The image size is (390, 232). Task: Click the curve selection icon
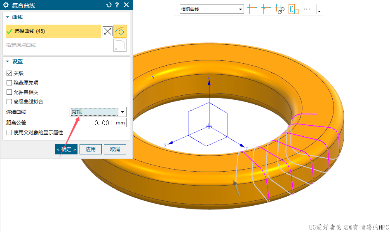[120, 31]
